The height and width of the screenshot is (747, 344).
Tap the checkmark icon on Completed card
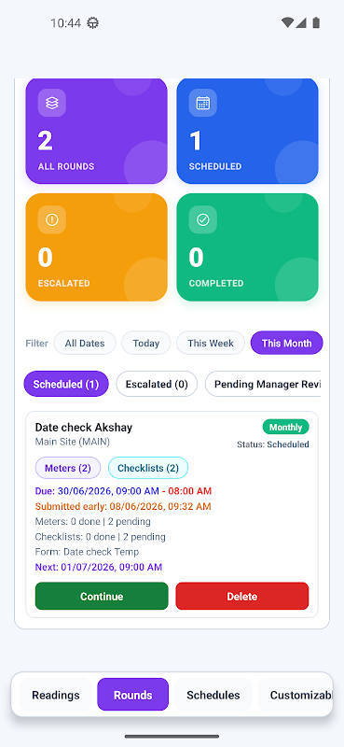(x=202, y=219)
